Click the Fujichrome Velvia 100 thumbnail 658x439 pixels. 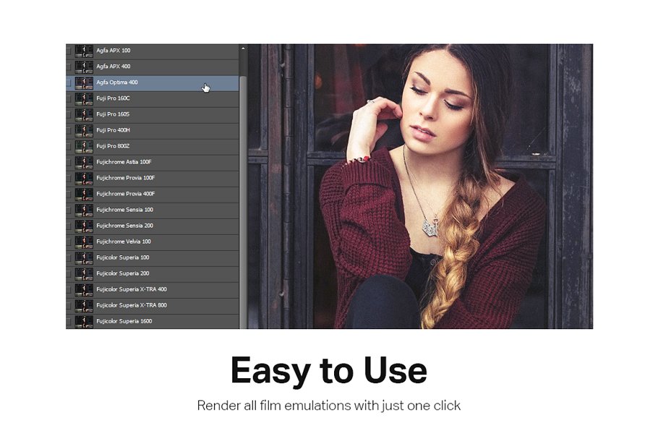click(x=84, y=242)
